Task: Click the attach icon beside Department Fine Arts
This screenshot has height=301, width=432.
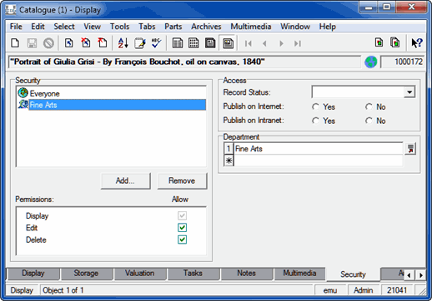Action: [410, 149]
